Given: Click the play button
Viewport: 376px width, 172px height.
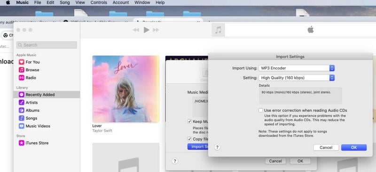Looking at the screenshot, I should [146, 30].
